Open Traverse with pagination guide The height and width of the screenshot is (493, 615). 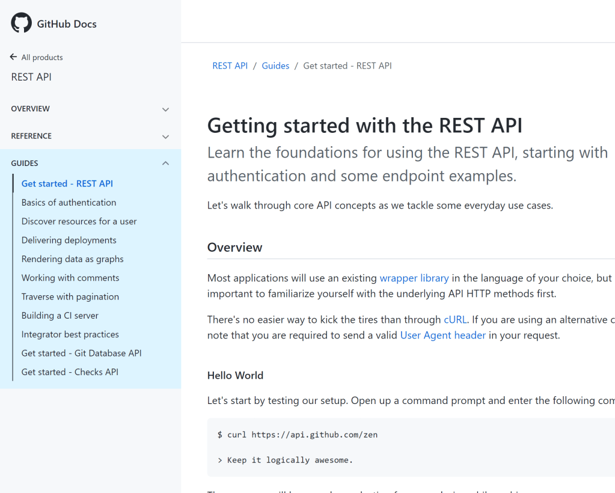point(70,296)
